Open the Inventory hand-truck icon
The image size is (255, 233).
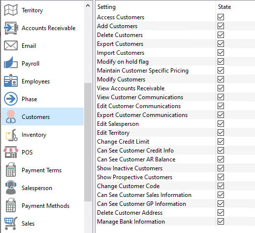pos(11,135)
